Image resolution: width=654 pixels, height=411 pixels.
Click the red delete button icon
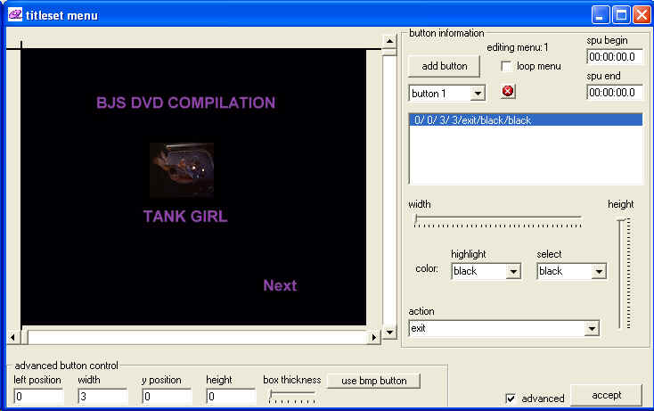(x=508, y=91)
